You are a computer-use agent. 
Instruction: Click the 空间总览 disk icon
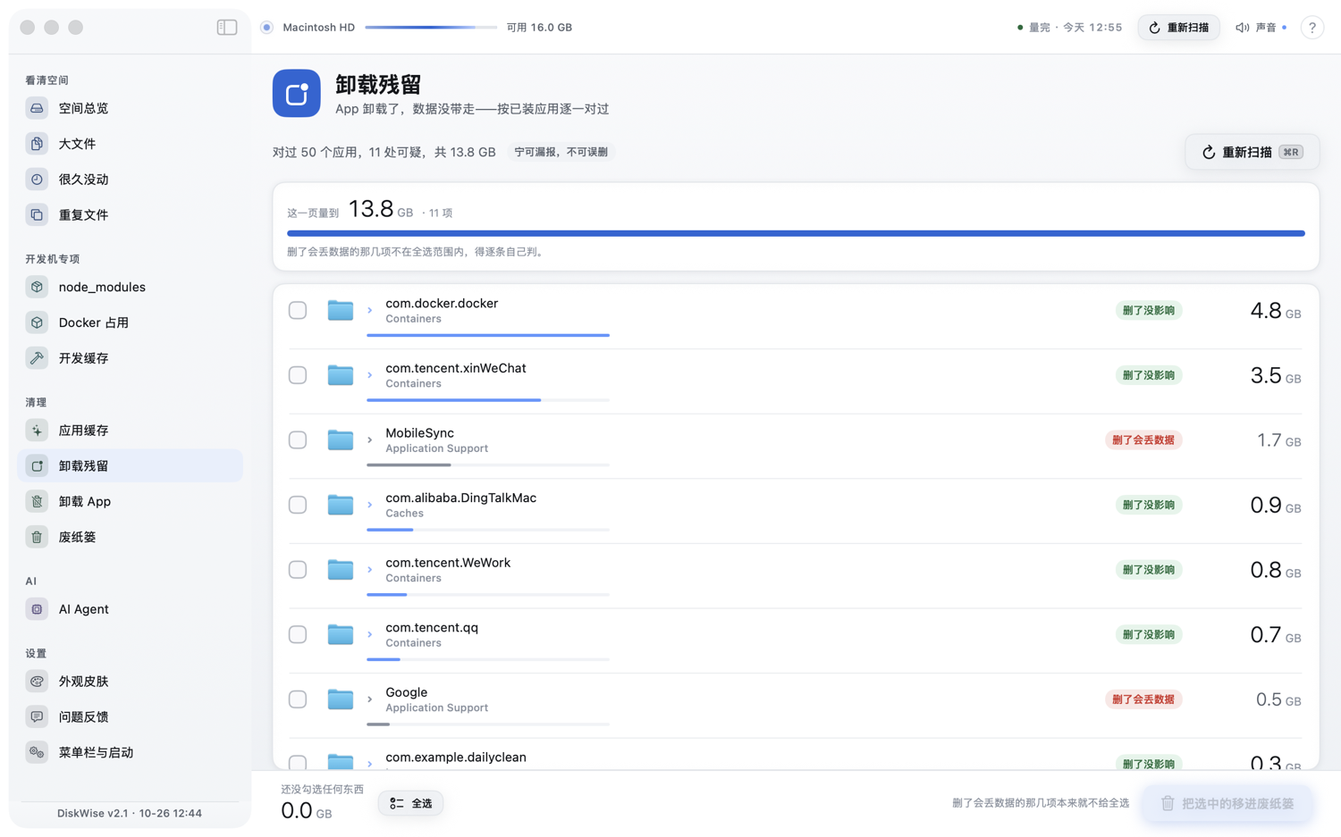tap(37, 108)
